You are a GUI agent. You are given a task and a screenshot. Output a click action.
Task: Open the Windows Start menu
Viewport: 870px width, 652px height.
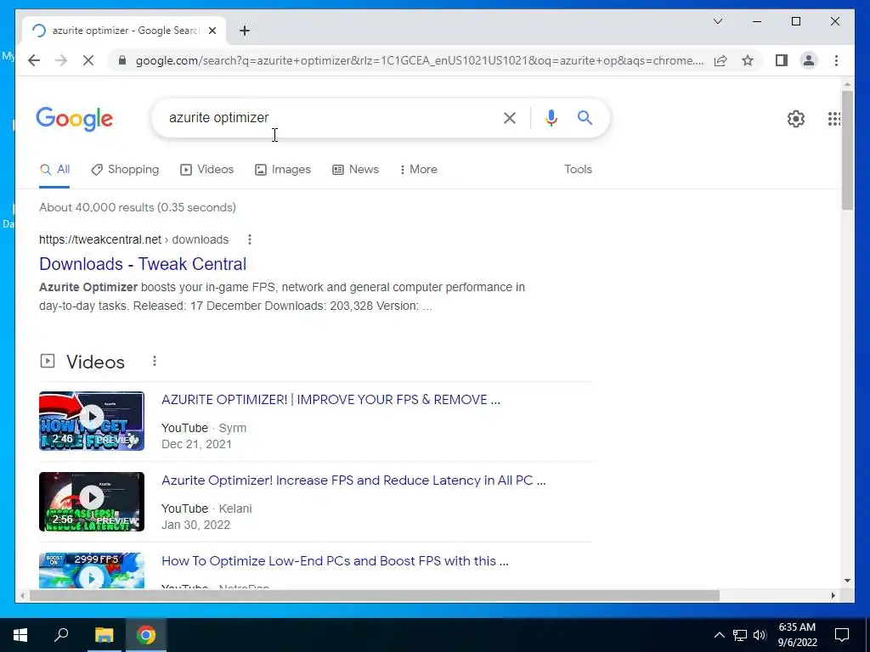20,635
